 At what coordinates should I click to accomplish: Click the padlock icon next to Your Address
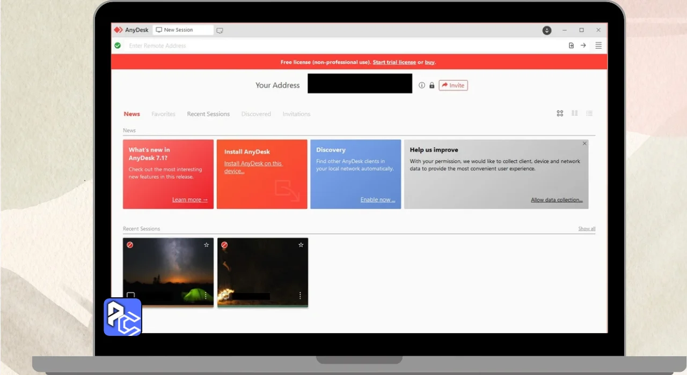coord(432,85)
